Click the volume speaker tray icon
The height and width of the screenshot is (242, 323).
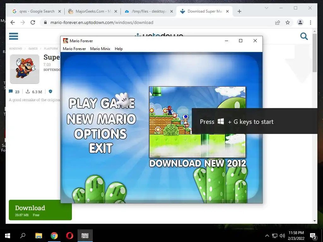coord(282,236)
